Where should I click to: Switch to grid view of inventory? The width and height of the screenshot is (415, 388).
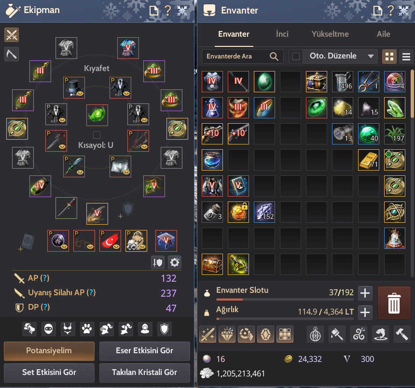389,57
